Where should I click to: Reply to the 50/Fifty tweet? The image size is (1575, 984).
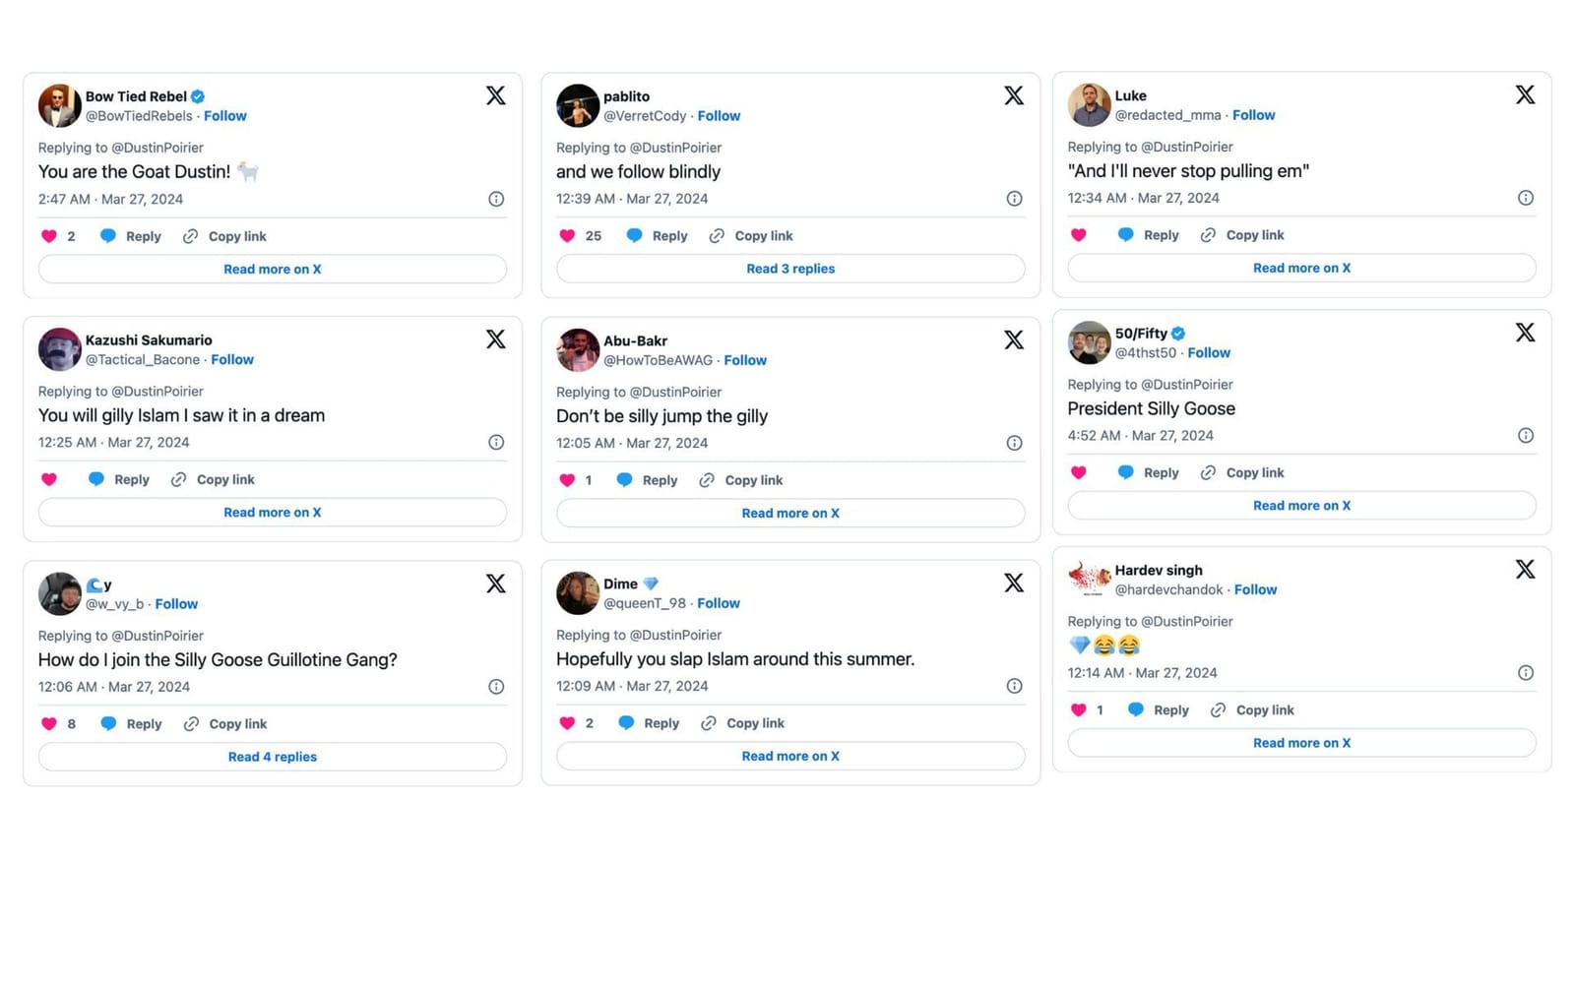tap(1160, 473)
